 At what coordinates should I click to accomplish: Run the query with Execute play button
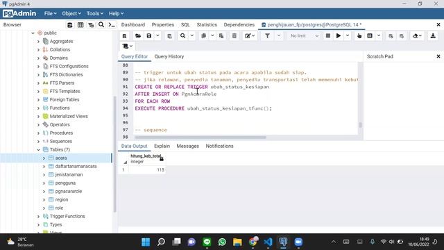click(x=339, y=36)
